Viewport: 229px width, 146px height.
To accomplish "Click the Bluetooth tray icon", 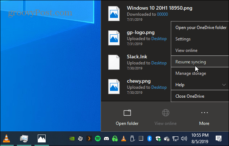I will 150,138.
